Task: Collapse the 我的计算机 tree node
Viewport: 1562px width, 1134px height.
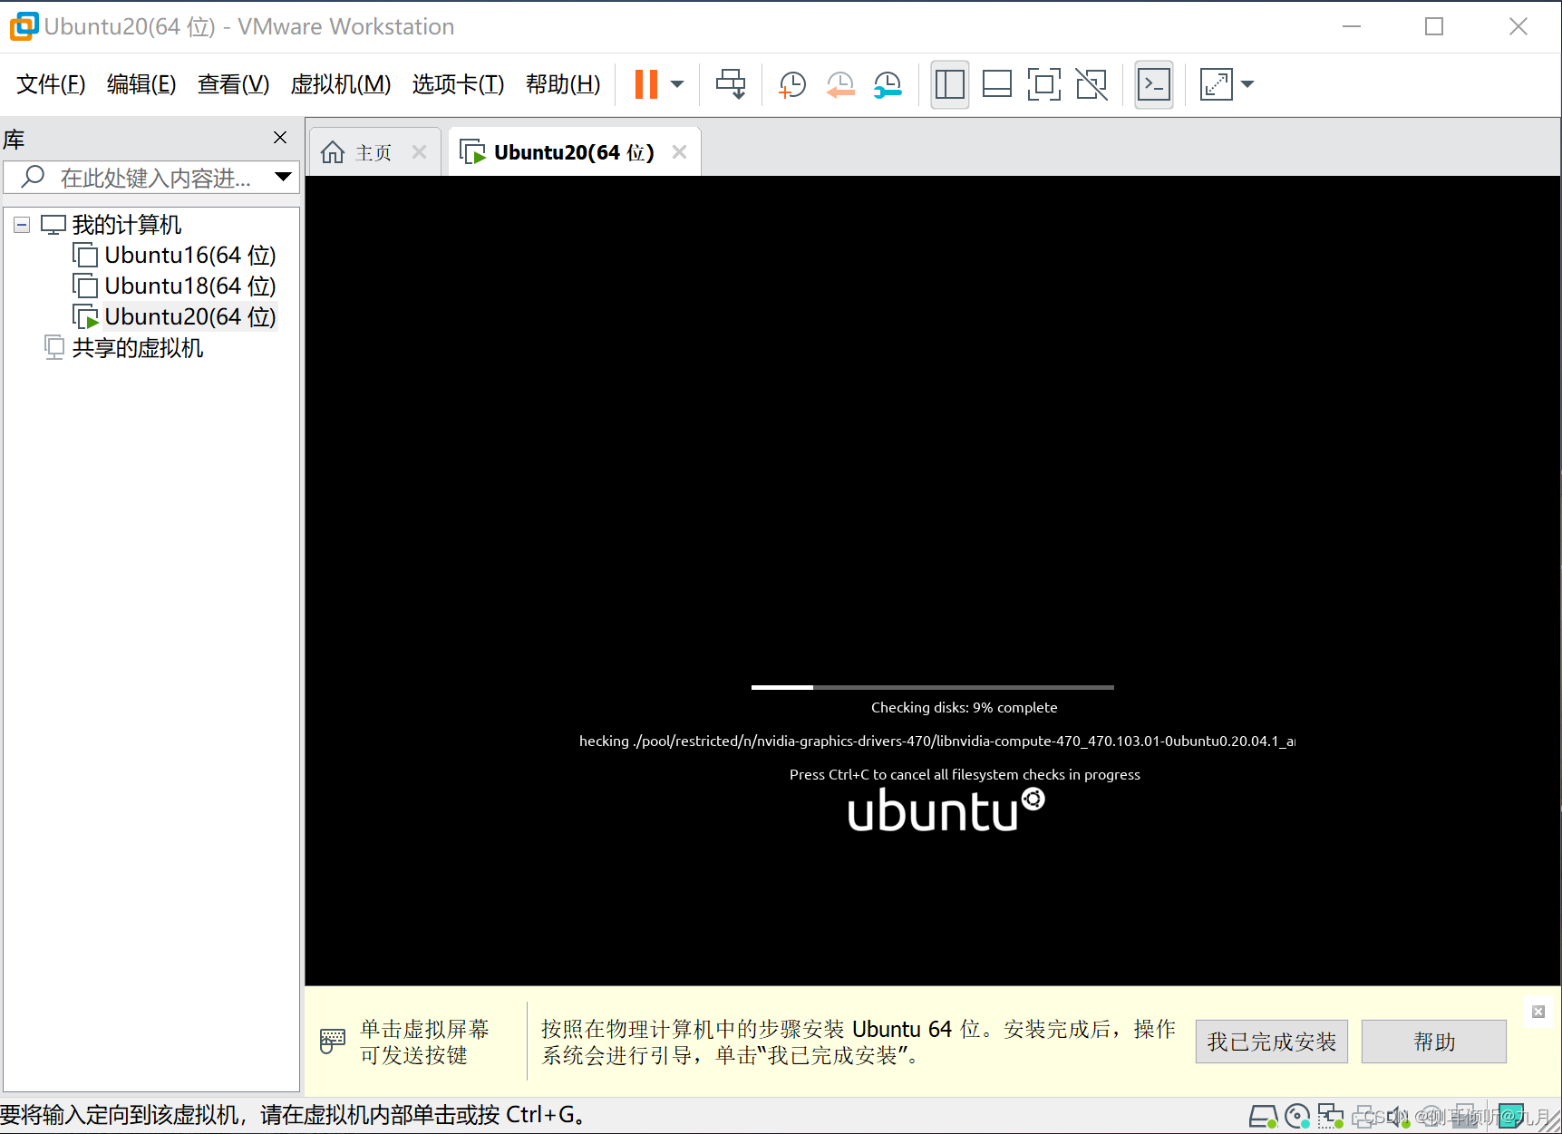Action: 22,225
